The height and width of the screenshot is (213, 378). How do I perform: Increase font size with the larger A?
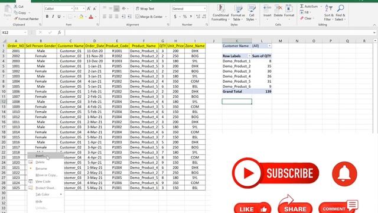tap(89, 9)
